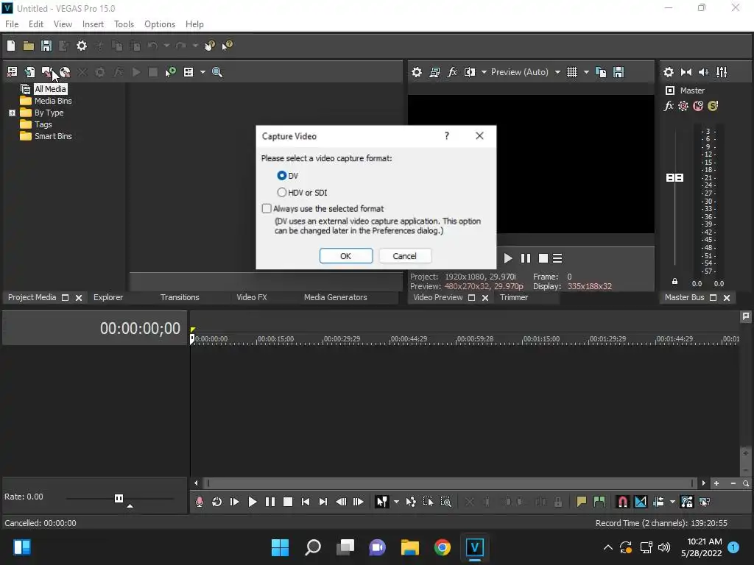Toggle preview overlays grid icon
This screenshot has width=754, height=565.
(571, 72)
